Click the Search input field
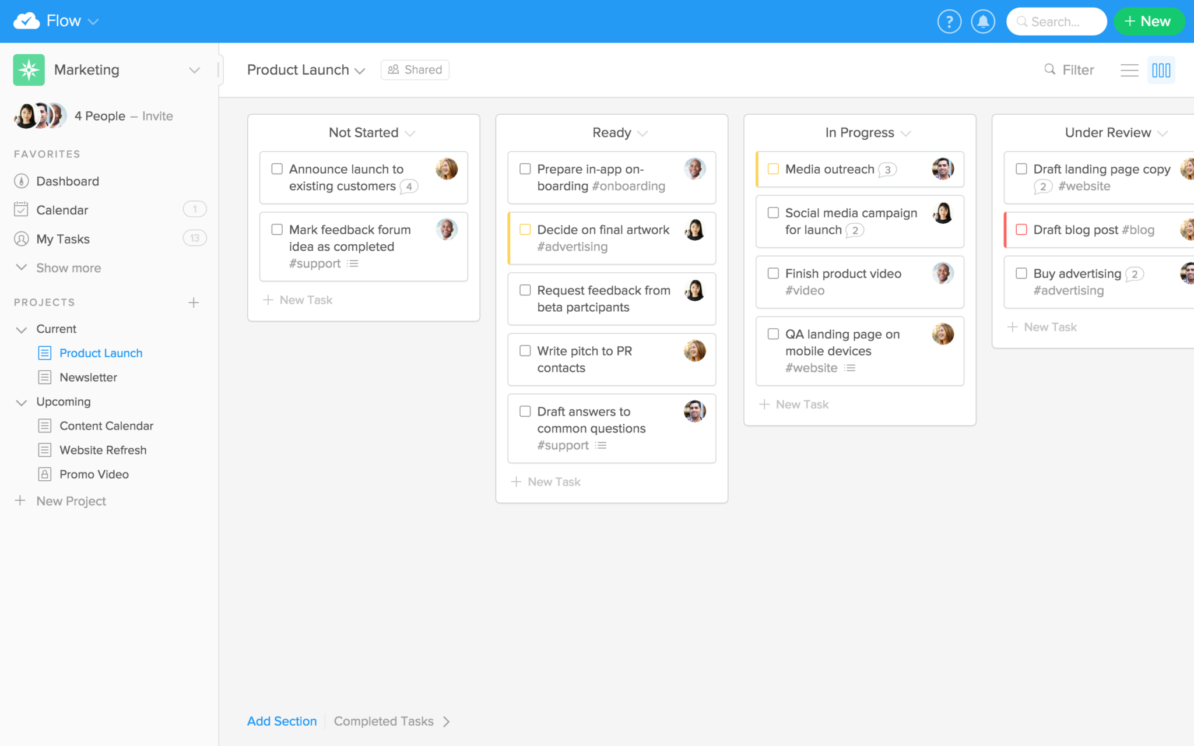Viewport: 1194px width, 746px height. click(x=1056, y=22)
